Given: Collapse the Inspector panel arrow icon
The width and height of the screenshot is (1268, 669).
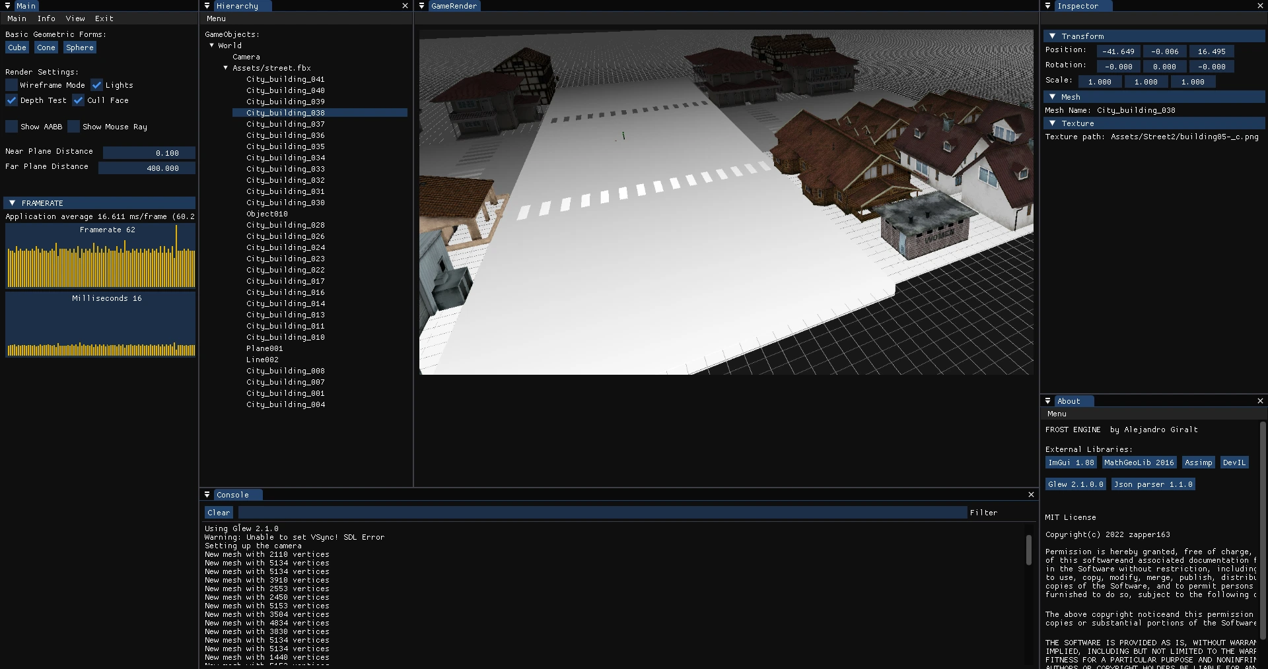Looking at the screenshot, I should pyautogui.click(x=1047, y=6).
